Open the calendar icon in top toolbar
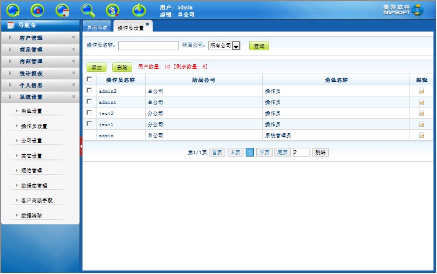Image resolution: width=437 pixels, height=274 pixels. [63, 10]
